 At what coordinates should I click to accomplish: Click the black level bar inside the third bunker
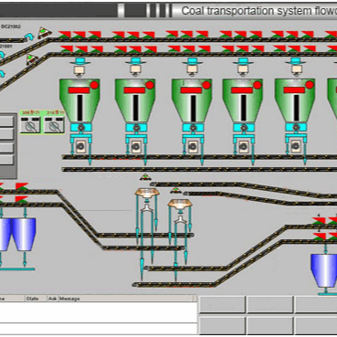point(193,108)
